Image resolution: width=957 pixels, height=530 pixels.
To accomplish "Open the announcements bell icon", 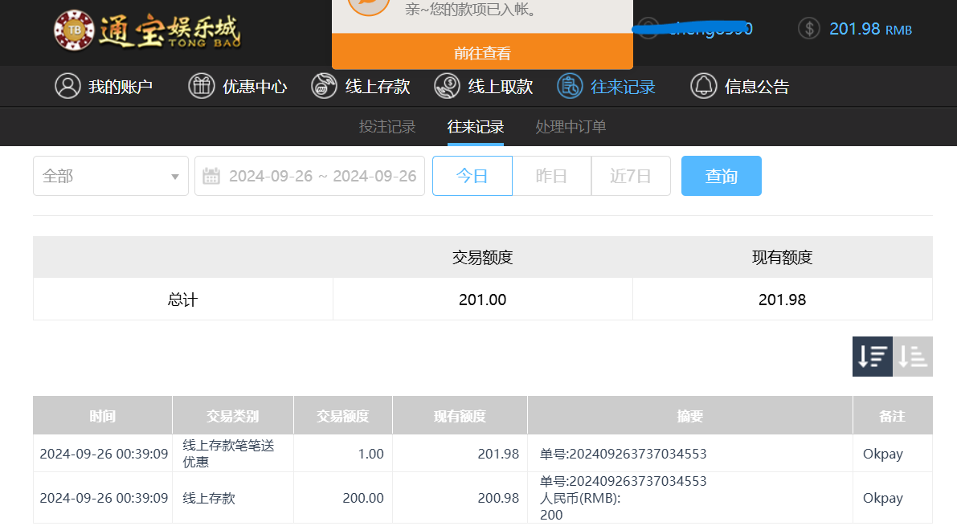I will pyautogui.click(x=703, y=86).
